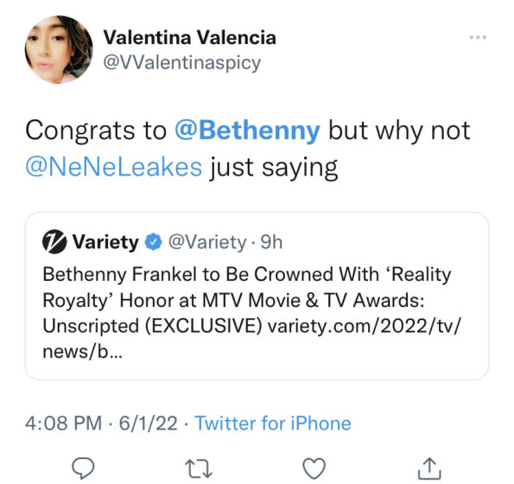This screenshot has height=484, width=514.
Task: Open the quoted Bethenny Frankel tweet card
Action: coord(257,296)
